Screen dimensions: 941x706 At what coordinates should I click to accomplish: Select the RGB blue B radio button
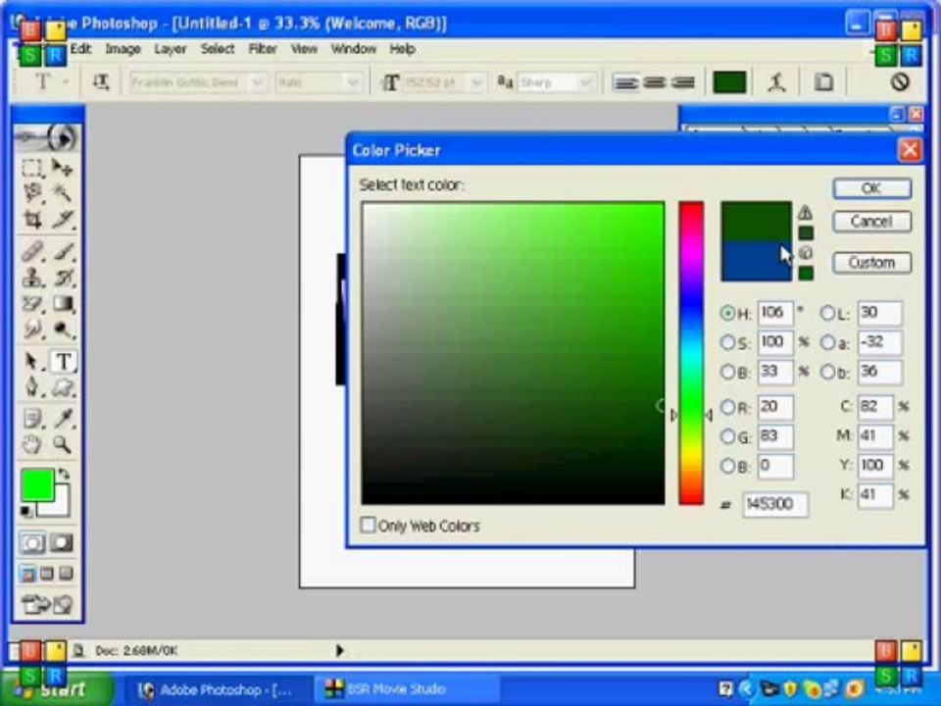(727, 465)
